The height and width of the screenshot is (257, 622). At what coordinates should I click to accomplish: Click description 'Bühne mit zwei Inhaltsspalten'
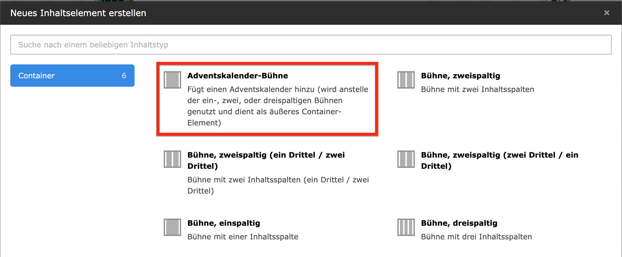click(478, 89)
